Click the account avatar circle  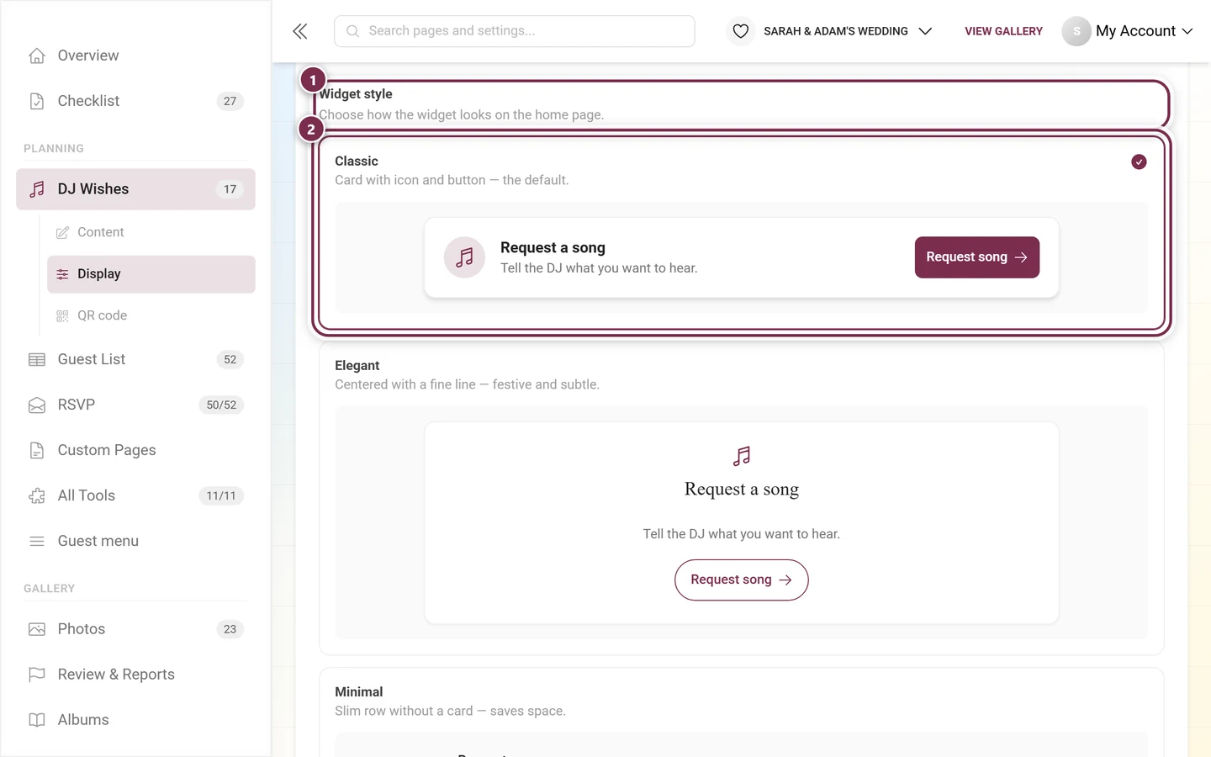click(x=1076, y=31)
